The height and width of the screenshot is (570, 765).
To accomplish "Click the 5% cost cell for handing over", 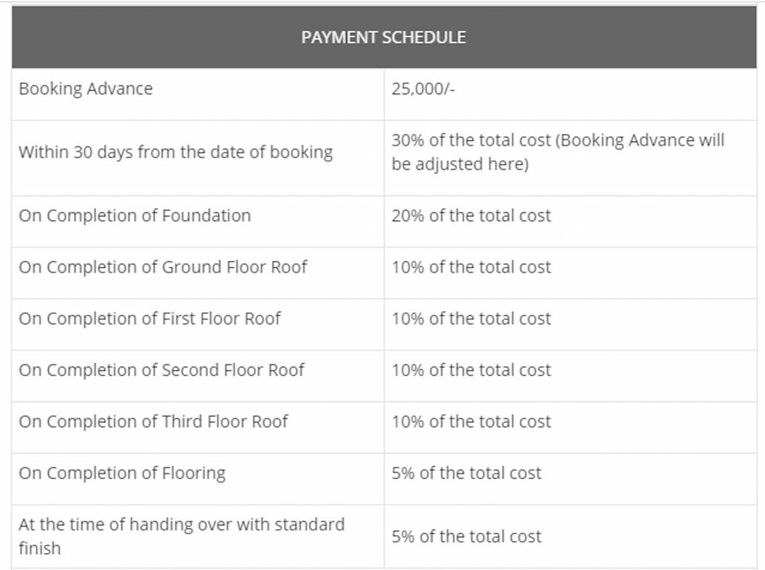I will (466, 537).
